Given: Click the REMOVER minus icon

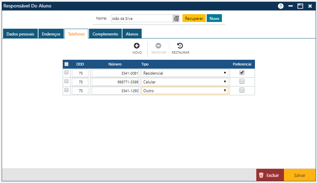Looking at the screenshot, I should pyautogui.click(x=158, y=46).
